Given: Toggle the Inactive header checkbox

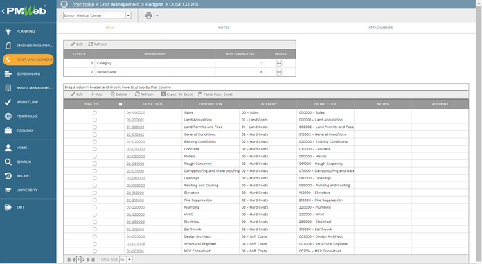Looking at the screenshot, I should pos(120,104).
